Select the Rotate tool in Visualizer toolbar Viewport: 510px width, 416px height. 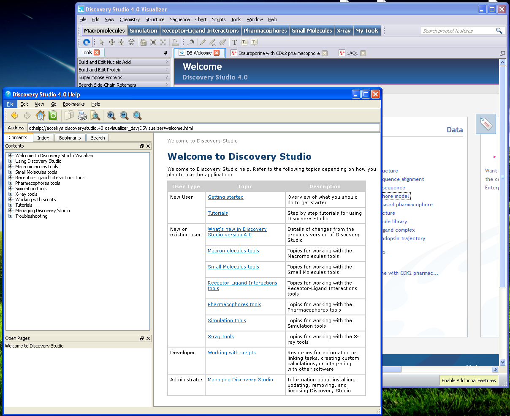pyautogui.click(x=111, y=42)
